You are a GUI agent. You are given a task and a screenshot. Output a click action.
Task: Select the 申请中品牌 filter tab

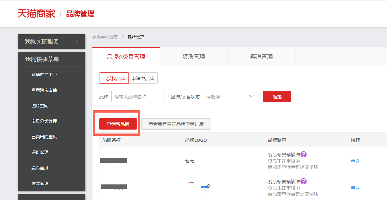(x=143, y=78)
